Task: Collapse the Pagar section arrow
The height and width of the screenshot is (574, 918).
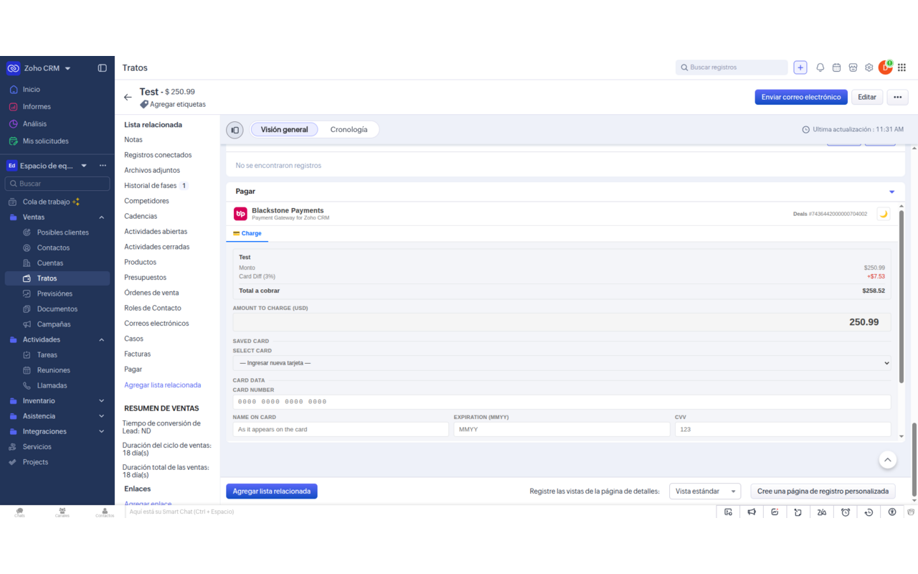Action: pos(892,192)
